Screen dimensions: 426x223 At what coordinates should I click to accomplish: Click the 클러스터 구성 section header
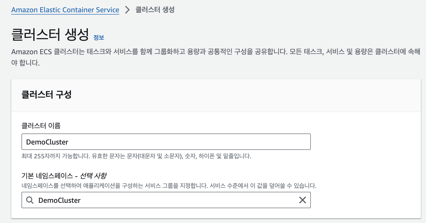click(x=46, y=95)
